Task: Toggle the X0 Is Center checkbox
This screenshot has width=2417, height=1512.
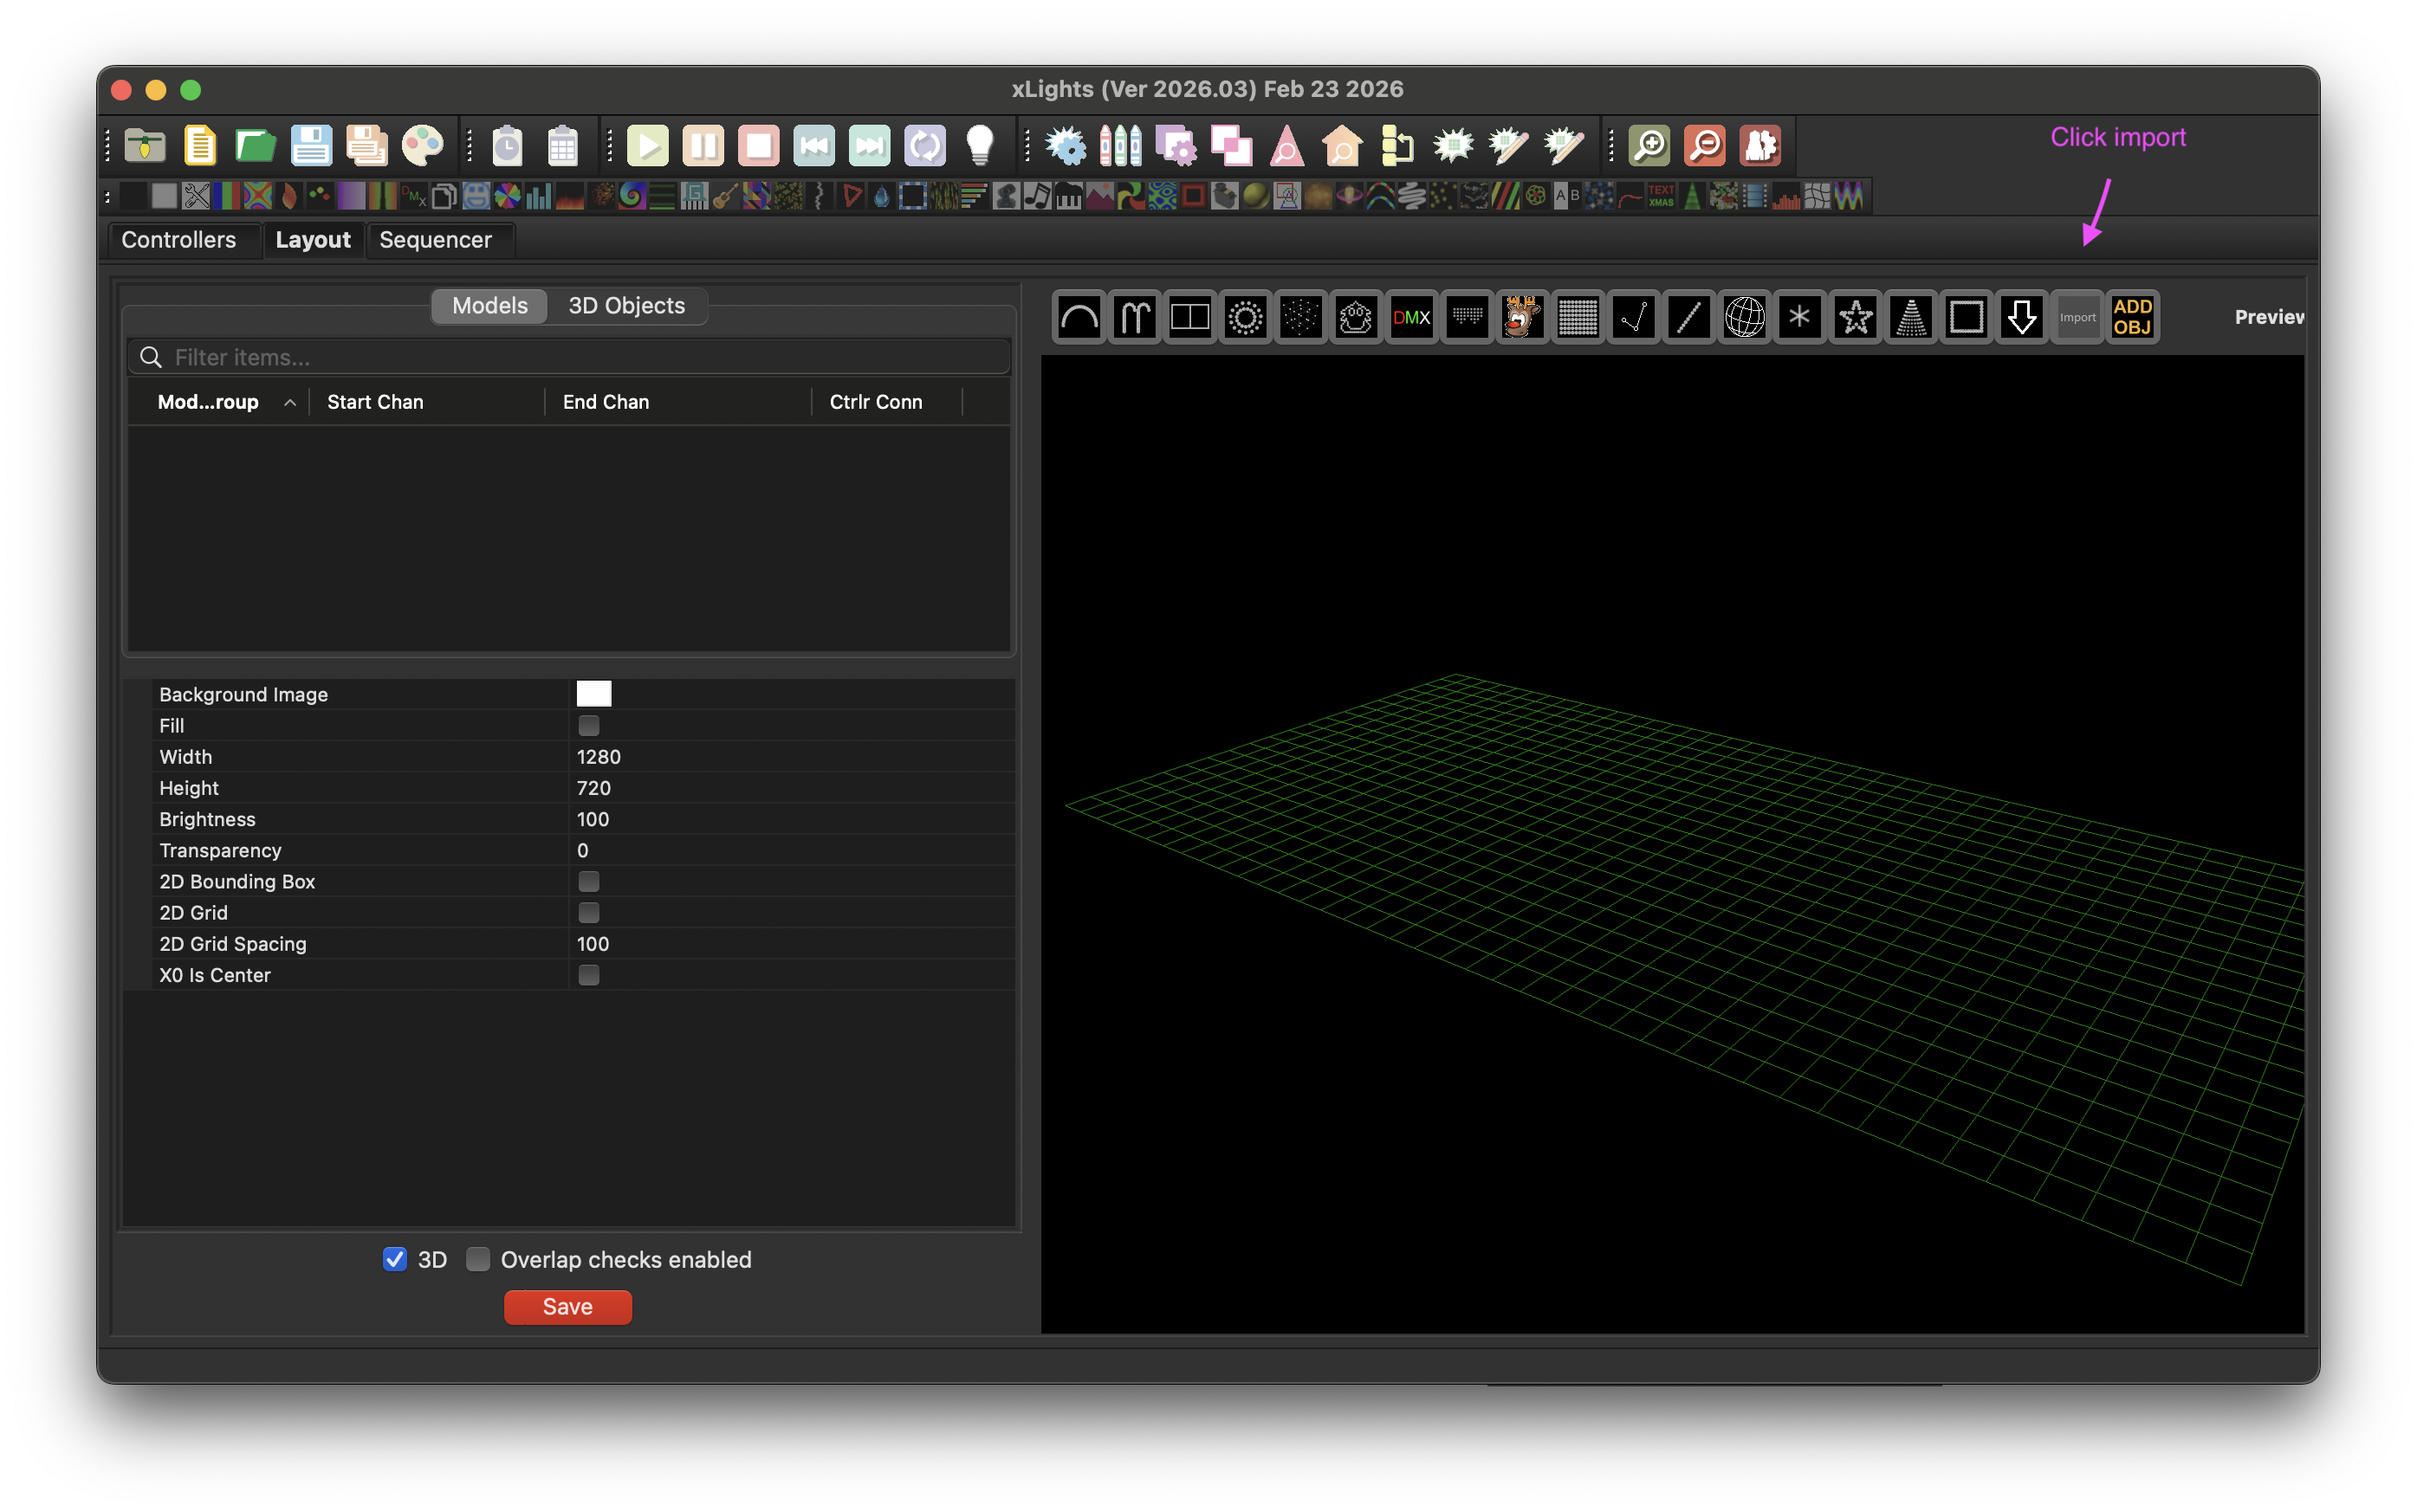Action: 588,975
